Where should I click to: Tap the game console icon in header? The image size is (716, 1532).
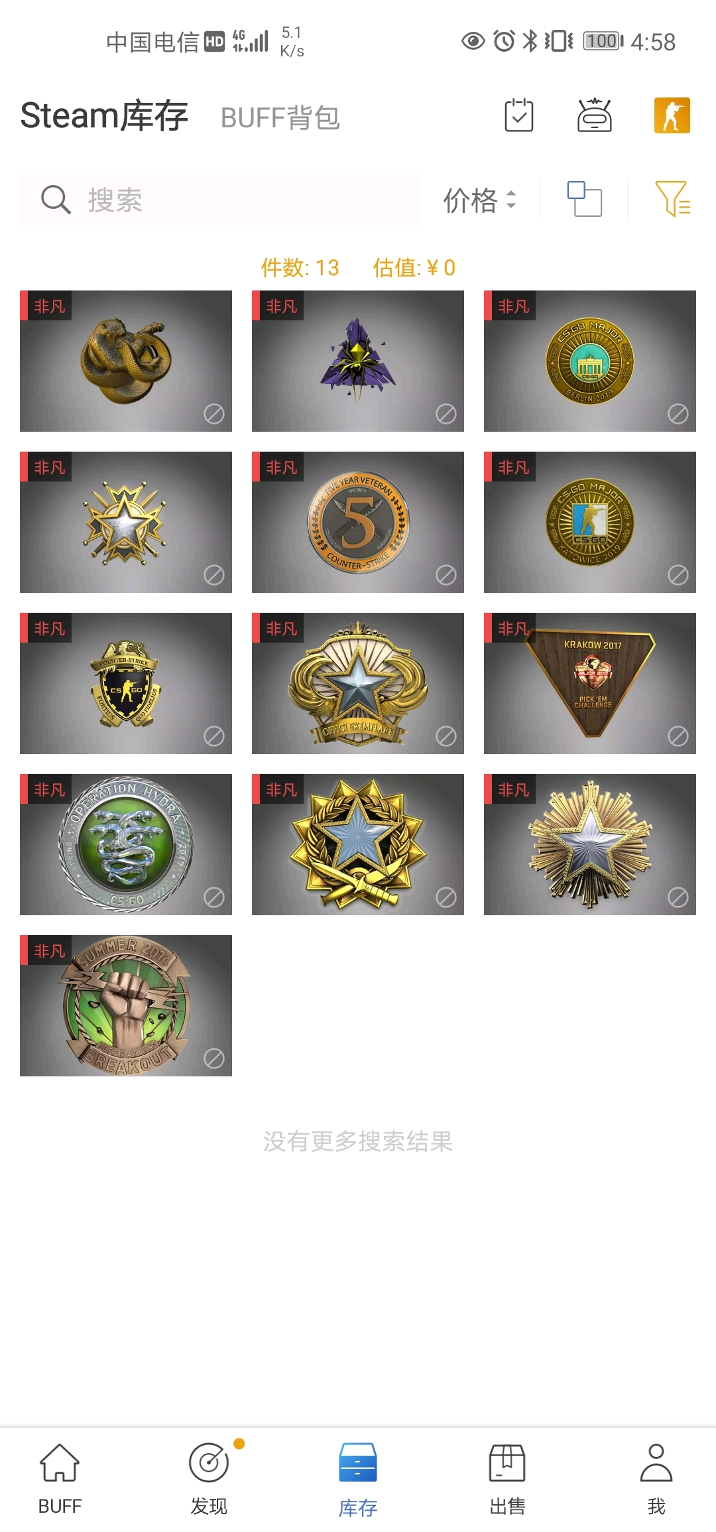[595, 115]
